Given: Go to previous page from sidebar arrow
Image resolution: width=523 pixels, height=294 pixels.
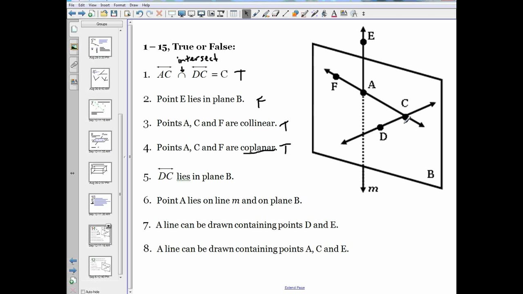Looking at the screenshot, I should tap(73, 261).
